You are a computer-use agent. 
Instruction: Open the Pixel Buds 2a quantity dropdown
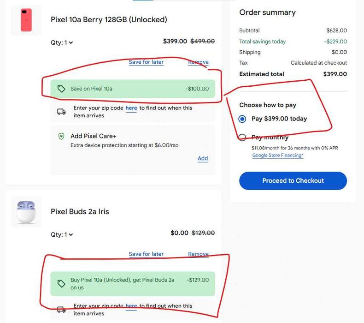[x=62, y=234]
